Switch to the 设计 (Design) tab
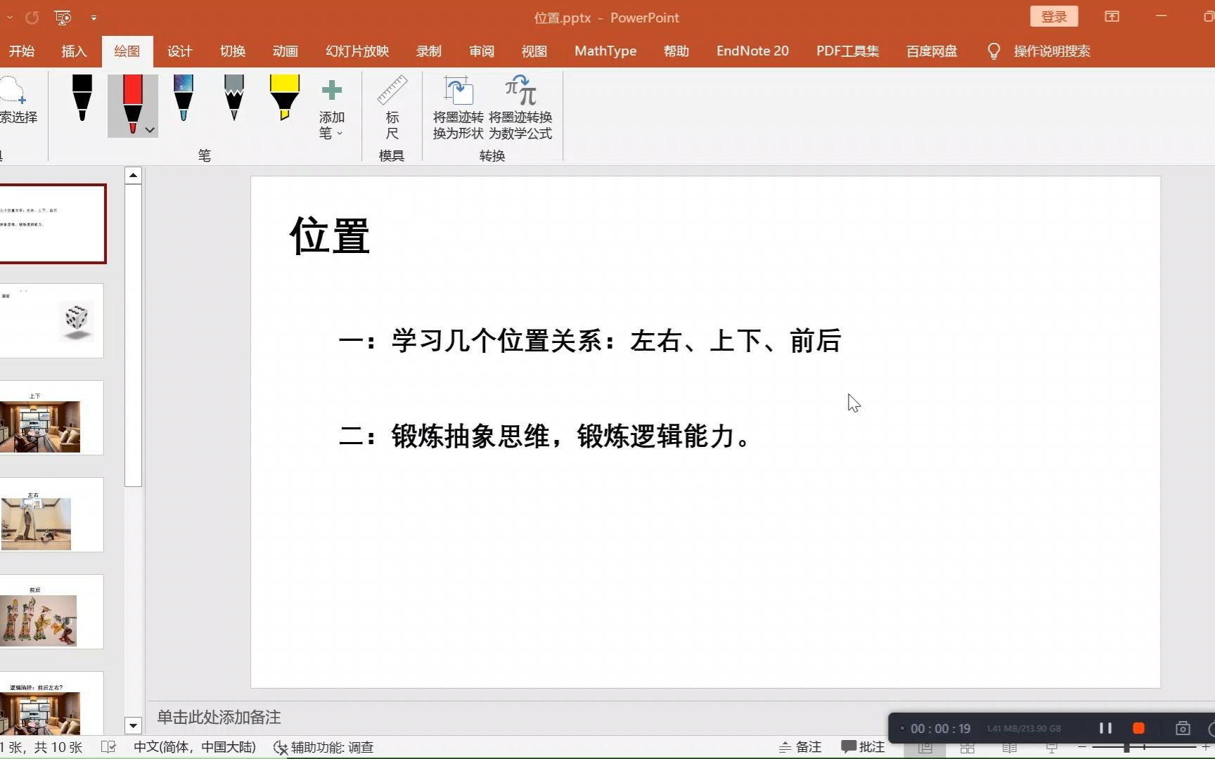 tap(179, 51)
